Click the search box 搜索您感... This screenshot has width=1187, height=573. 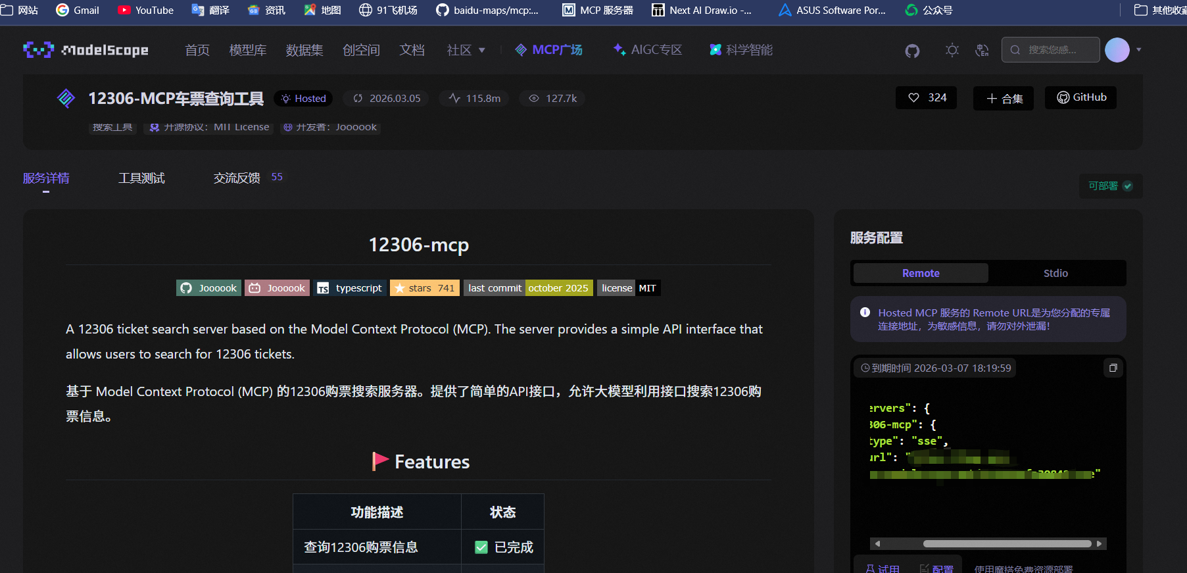tap(1050, 50)
